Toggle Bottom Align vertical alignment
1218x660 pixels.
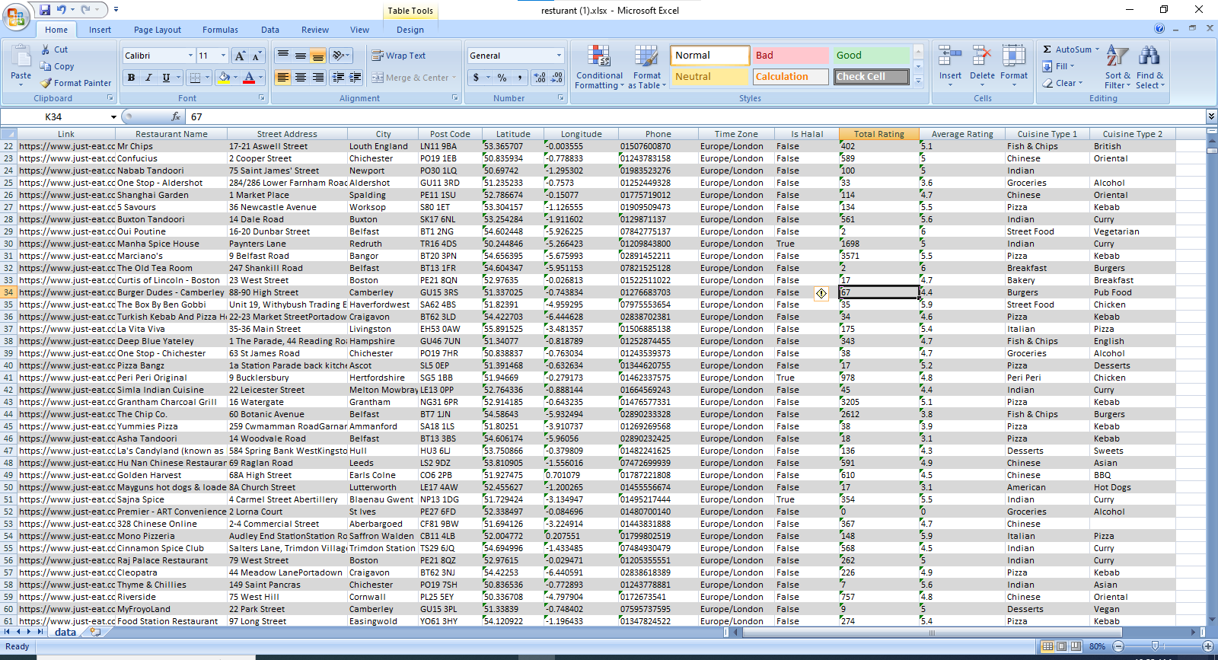pyautogui.click(x=318, y=56)
